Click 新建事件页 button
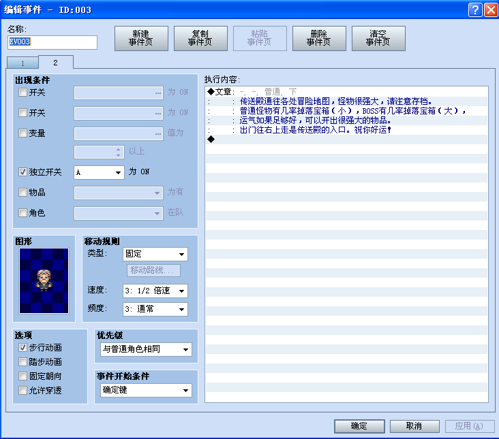Screen dimensions: 499x439 [141, 38]
